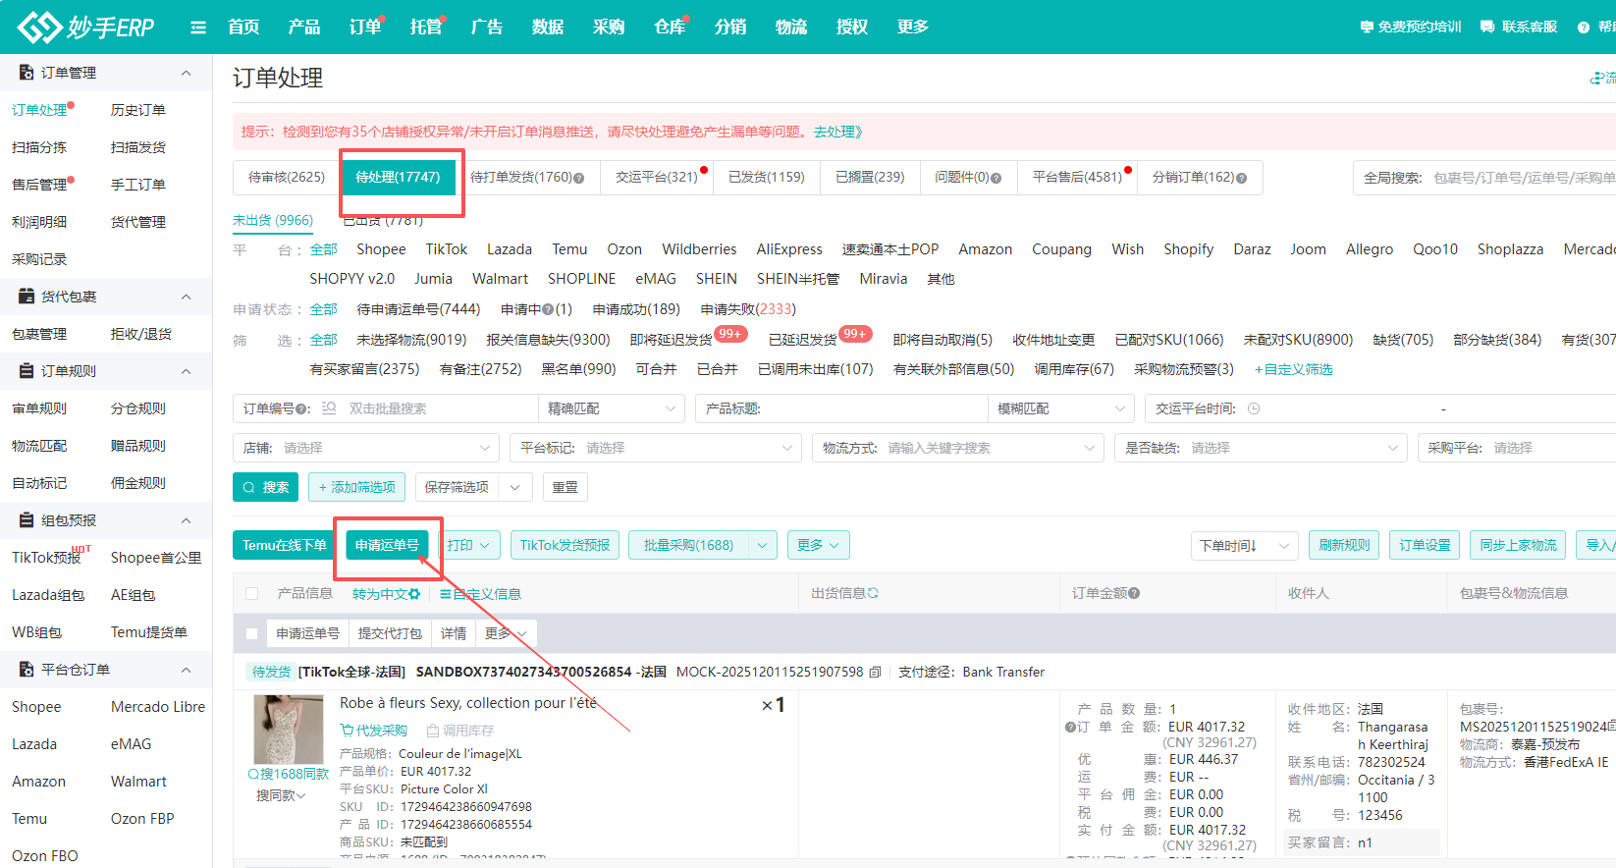Open the 采购 top menu
The width and height of the screenshot is (1616, 868).
pyautogui.click(x=609, y=27)
